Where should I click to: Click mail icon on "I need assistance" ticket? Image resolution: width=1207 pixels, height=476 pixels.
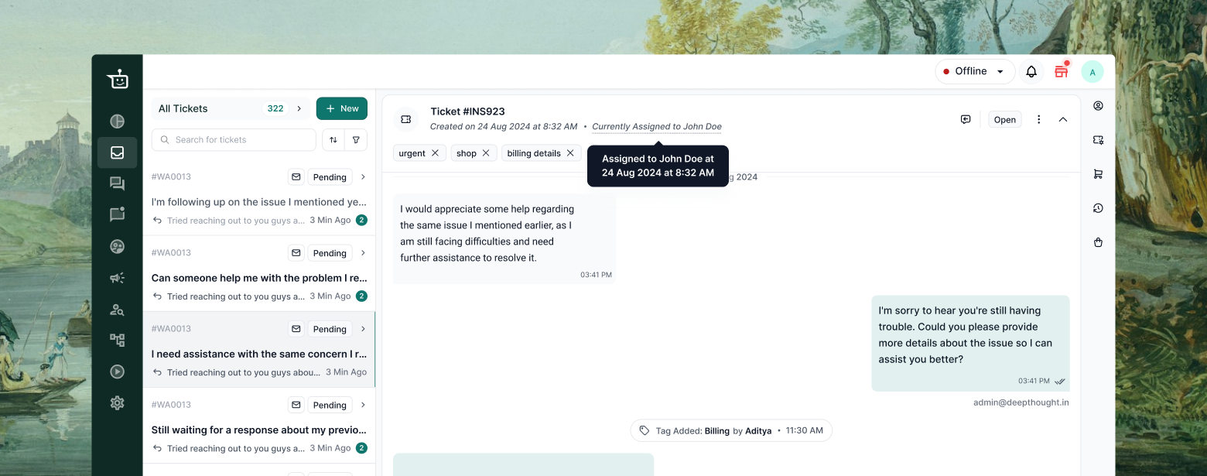[x=296, y=329]
